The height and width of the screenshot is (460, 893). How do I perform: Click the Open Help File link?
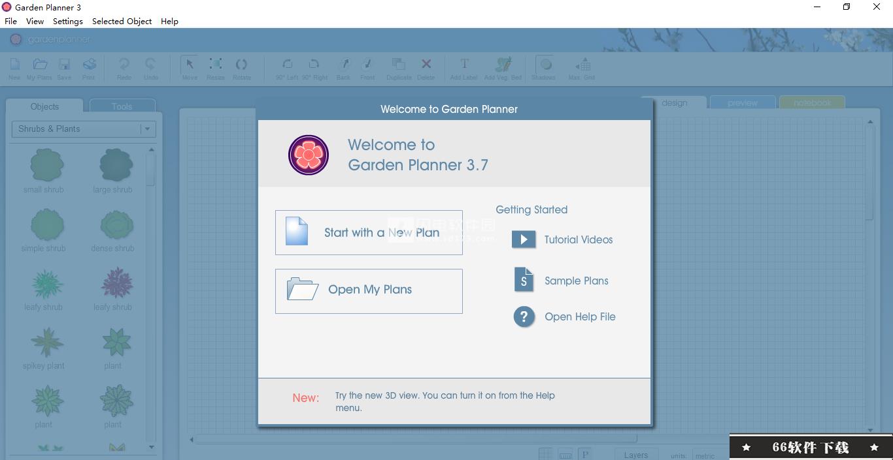click(x=564, y=317)
